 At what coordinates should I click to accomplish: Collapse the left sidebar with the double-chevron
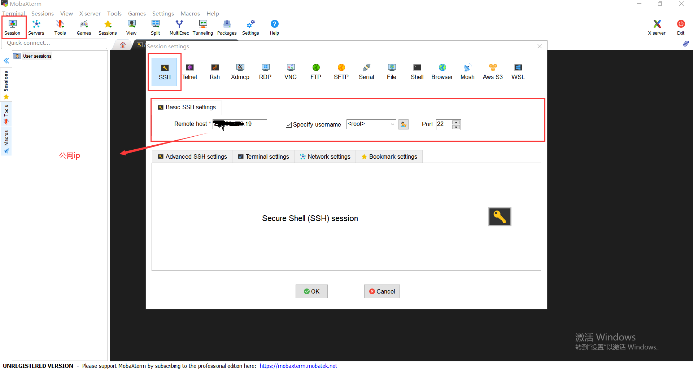coord(6,61)
